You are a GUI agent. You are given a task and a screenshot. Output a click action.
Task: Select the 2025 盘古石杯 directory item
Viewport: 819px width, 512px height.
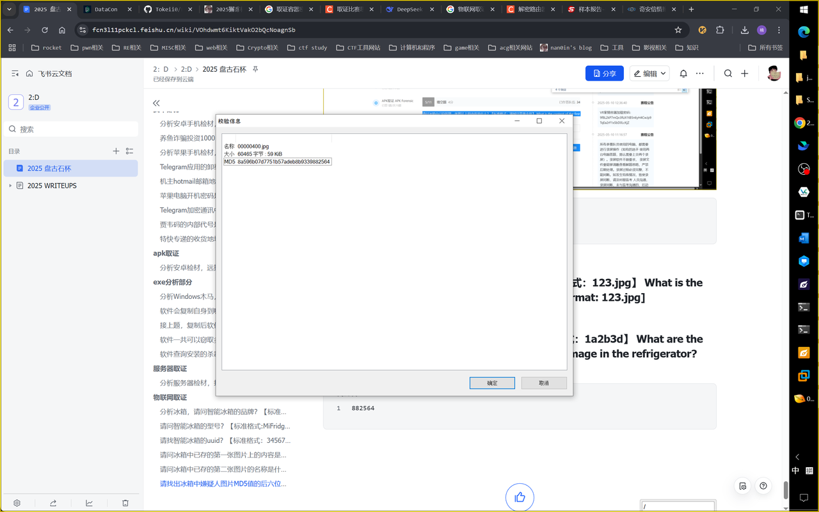70,168
